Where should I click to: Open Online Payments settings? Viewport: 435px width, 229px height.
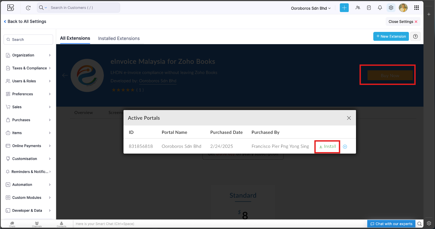pyautogui.click(x=28, y=146)
